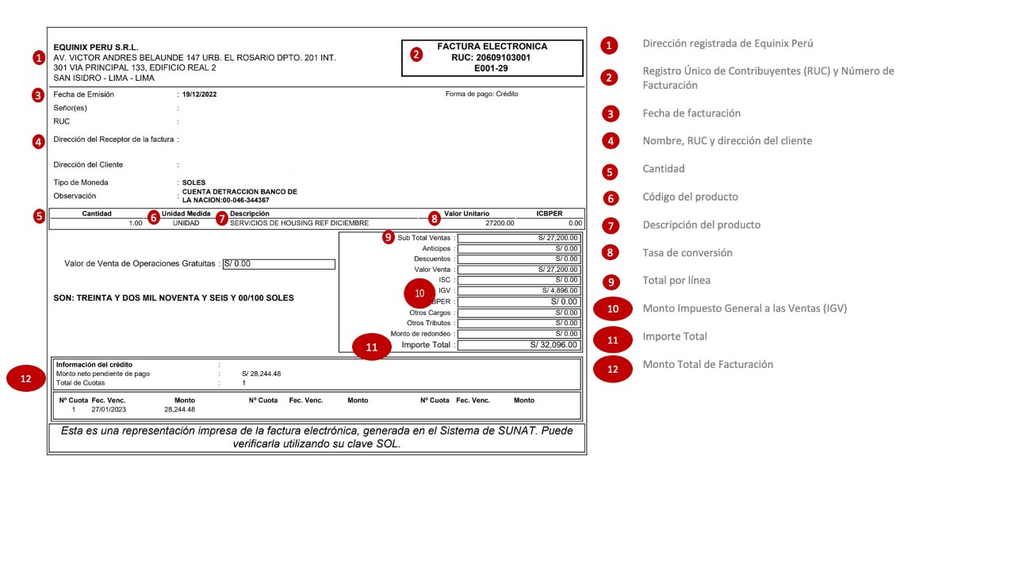Image resolution: width=1015 pixels, height=571 pixels.
Task: Select the CUENTA DETRACCION BANCO DE LA NACION note
Action: [x=239, y=196]
